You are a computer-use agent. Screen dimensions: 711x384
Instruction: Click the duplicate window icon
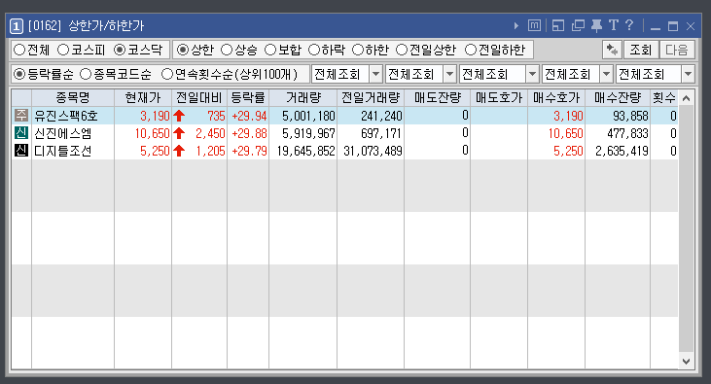click(578, 26)
